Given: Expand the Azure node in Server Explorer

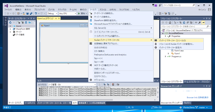Looking at the screenshot, I should (x=10, y=26).
